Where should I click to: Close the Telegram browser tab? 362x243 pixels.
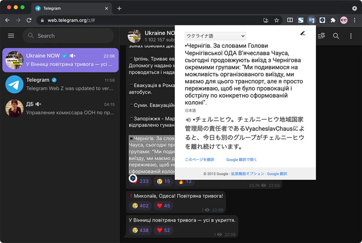click(106, 8)
